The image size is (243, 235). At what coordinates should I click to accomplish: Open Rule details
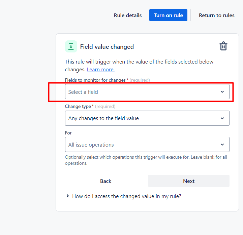128,15
